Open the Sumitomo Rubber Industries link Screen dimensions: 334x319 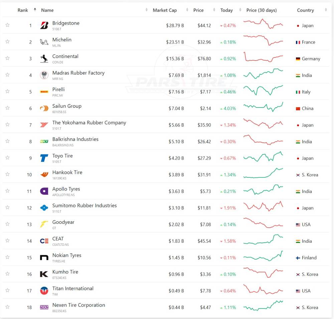[x=85, y=205]
